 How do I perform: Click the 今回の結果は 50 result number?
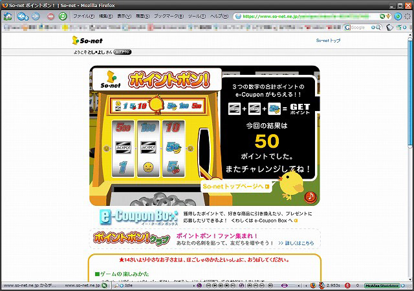tap(267, 141)
